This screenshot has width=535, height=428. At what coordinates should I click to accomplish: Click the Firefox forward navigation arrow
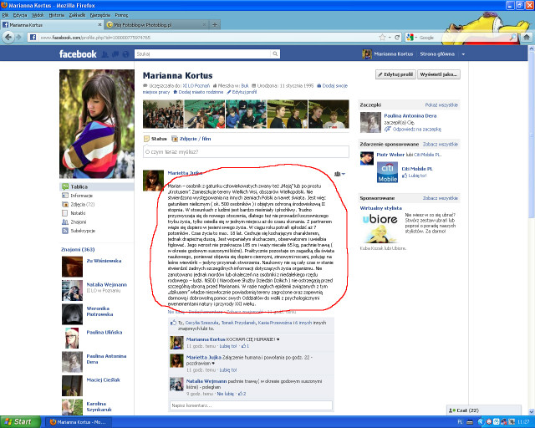point(19,38)
